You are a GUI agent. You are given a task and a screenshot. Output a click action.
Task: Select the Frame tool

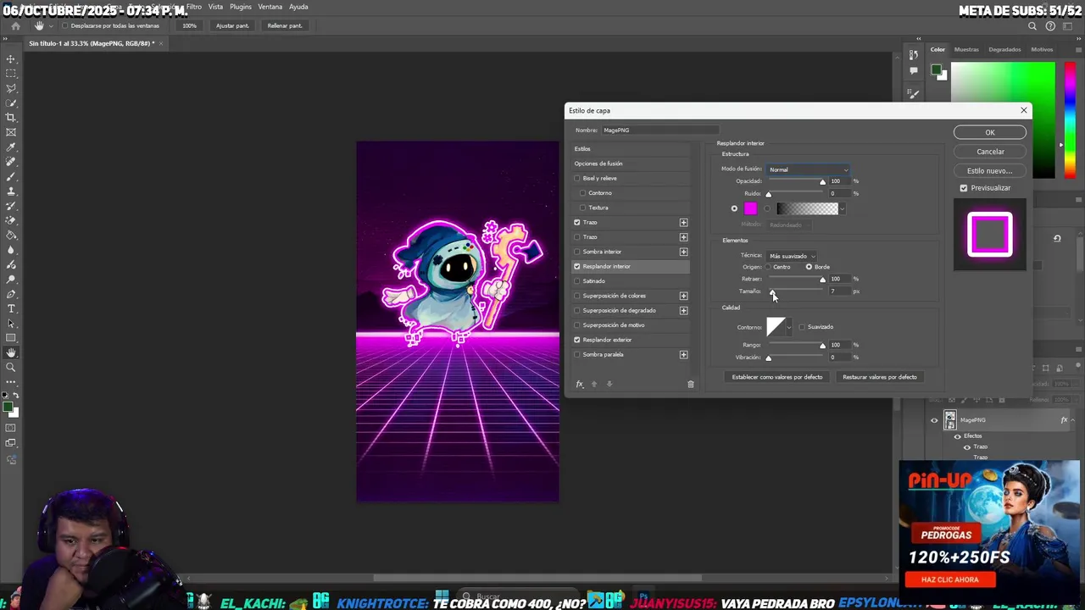(x=11, y=132)
